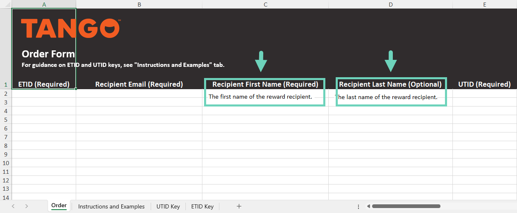Screen dimensions: 517x213
Task: Click the horizontal scrollbar thumb
Action: tap(406, 206)
